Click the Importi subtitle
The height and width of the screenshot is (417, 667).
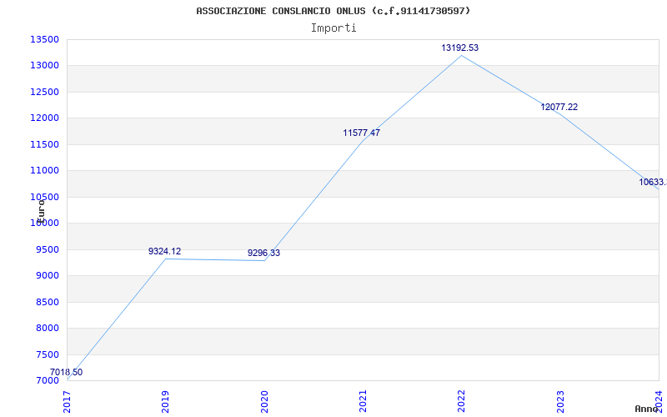(333, 28)
